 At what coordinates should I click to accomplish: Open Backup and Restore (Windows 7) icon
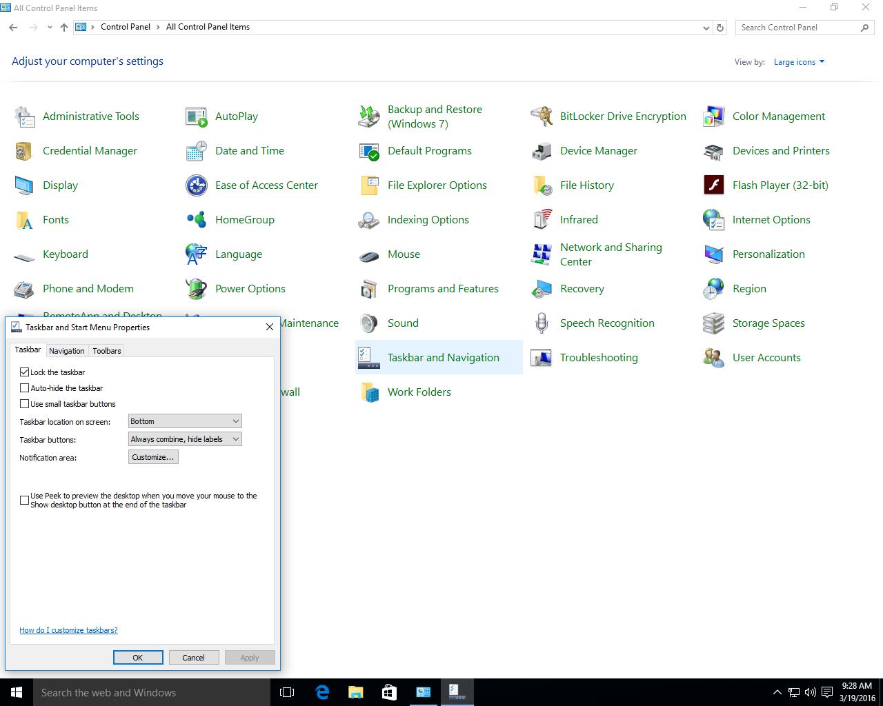369,117
